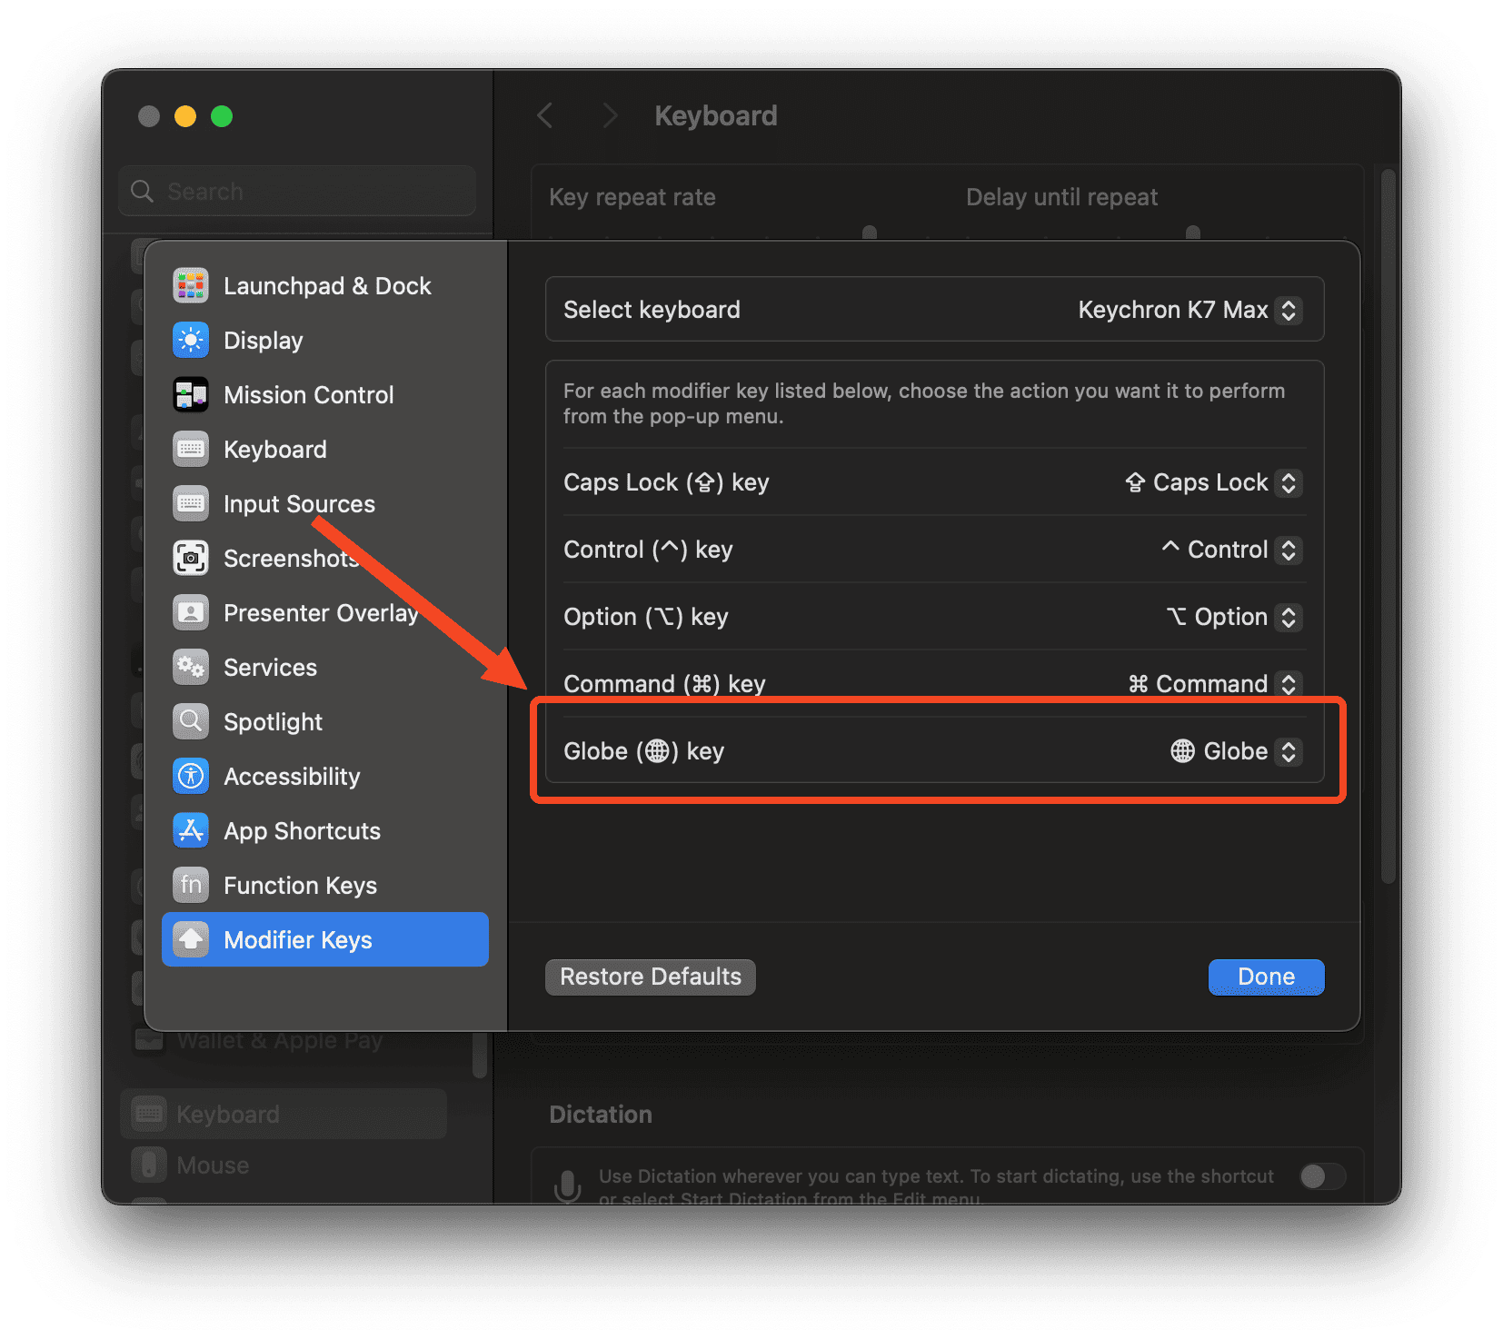Click the Restore Defaults button
Screen dimensions: 1503x1339
(651, 977)
